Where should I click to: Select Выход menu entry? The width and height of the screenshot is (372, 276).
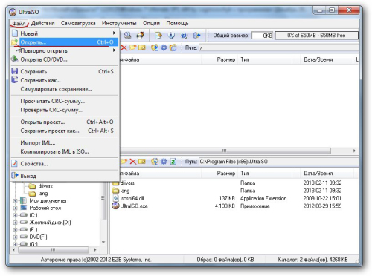[65, 176]
